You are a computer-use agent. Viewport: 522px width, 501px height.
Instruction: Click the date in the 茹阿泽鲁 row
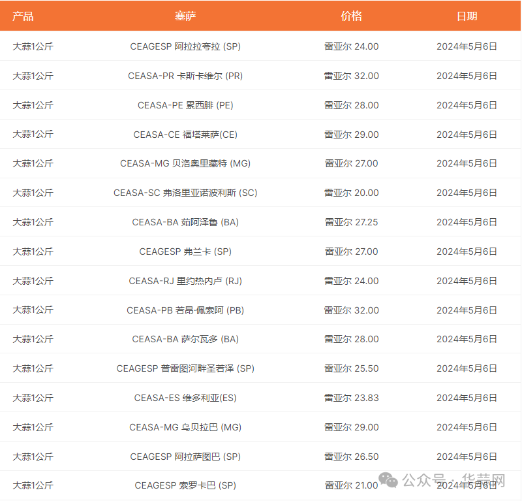[467, 222]
